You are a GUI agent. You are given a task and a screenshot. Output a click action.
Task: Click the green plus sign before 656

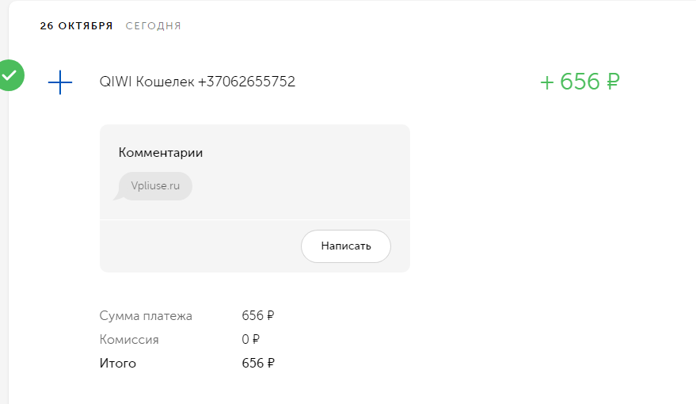point(547,82)
